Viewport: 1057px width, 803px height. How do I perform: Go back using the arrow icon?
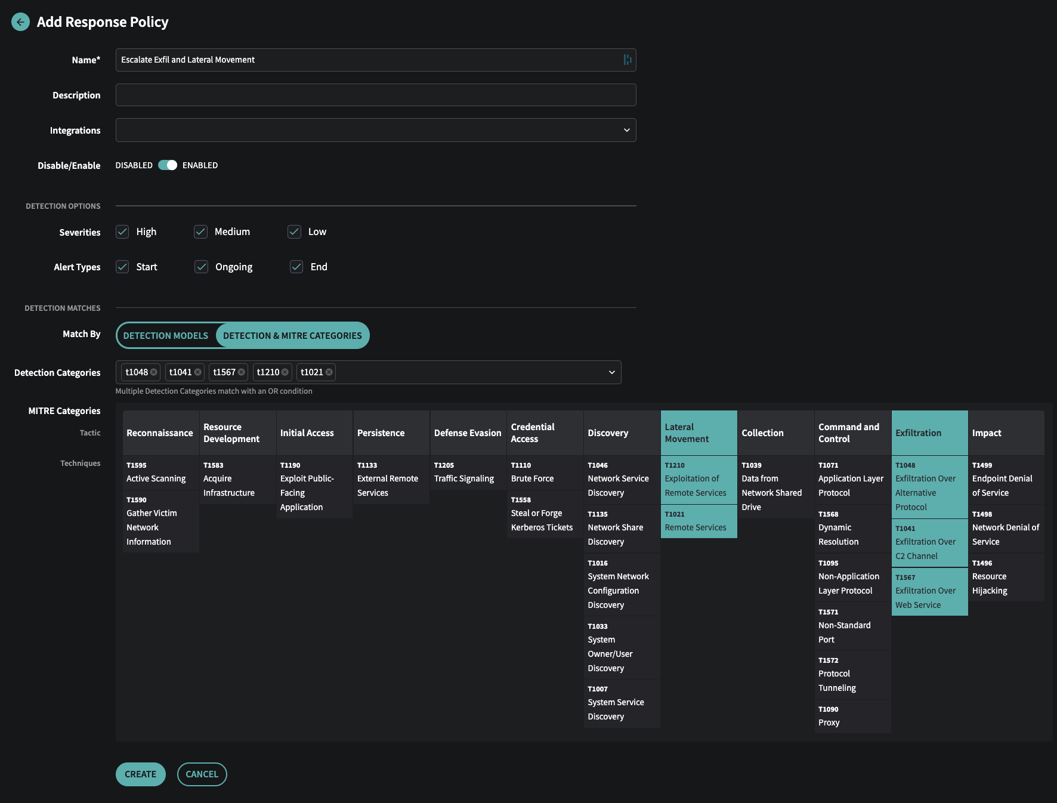coord(20,22)
